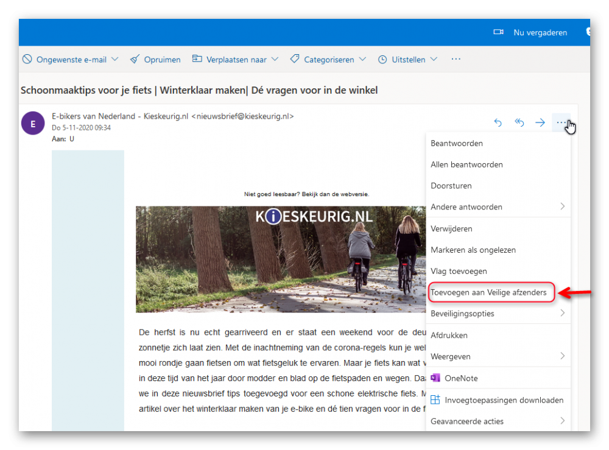Screen dimensions: 609x450
Task: Expand the Uitstellen dropdown
Action: (x=434, y=59)
